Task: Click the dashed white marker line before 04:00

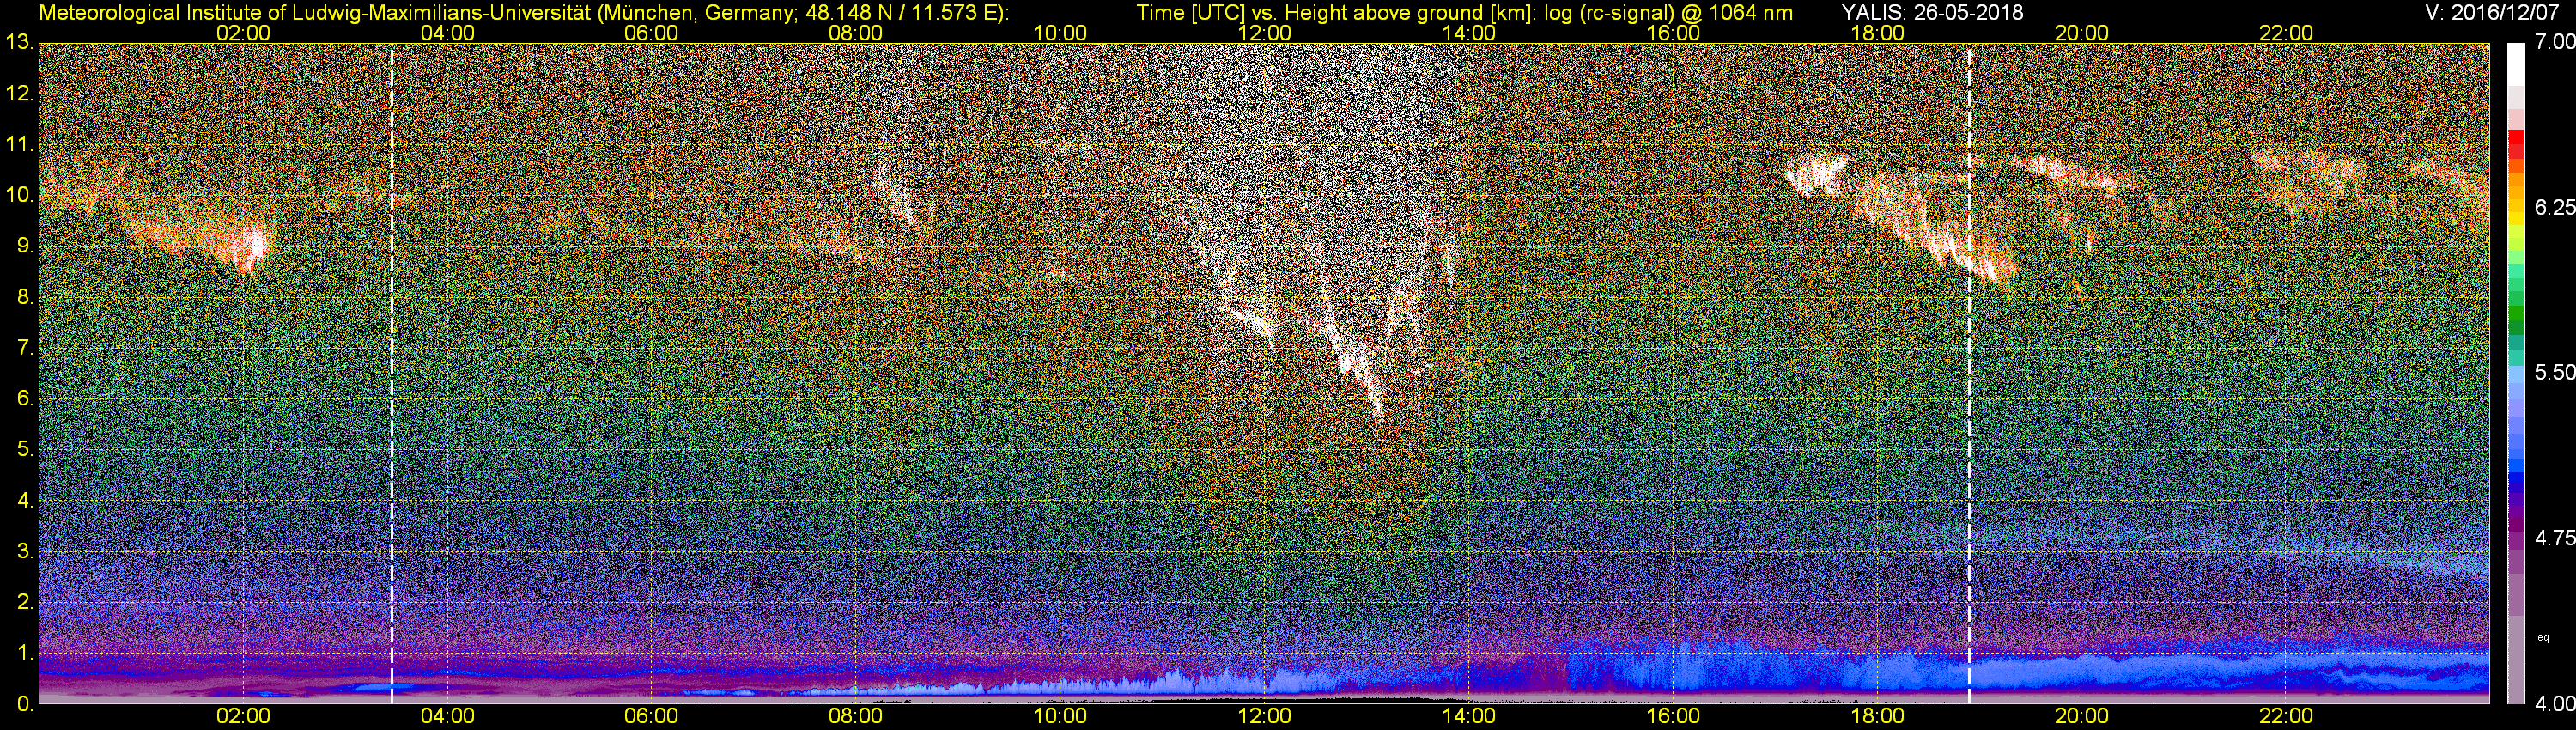Action: point(391,374)
